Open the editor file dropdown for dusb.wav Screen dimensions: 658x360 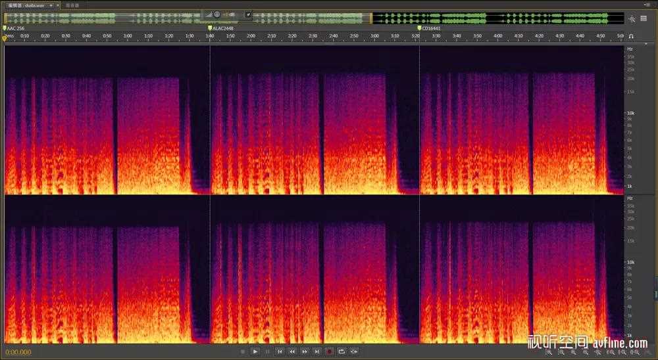click(x=50, y=5)
